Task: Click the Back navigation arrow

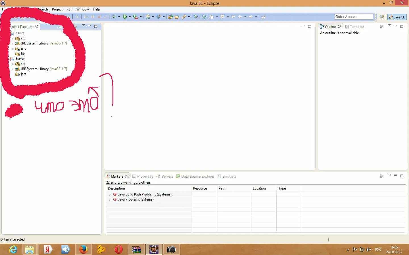Action: point(240,17)
